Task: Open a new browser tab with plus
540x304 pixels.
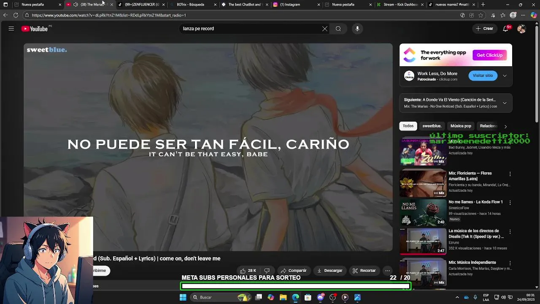Action: tap(483, 5)
